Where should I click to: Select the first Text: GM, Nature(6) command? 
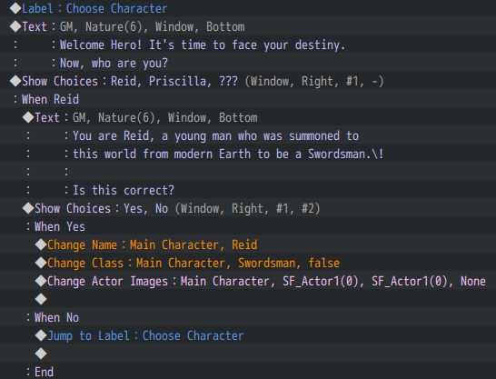[248, 26]
